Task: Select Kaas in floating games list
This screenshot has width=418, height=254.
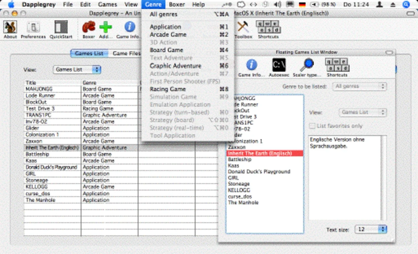Action: point(265,166)
